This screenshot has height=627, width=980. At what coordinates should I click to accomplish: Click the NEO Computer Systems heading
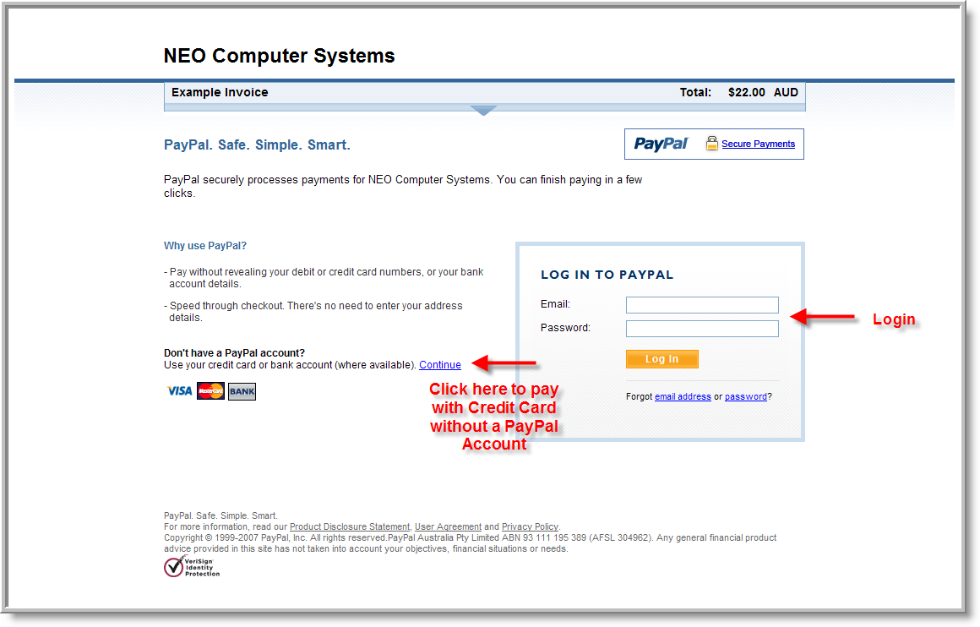(279, 57)
